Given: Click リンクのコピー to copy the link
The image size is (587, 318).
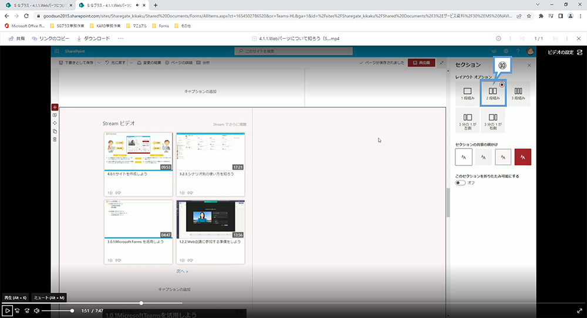Looking at the screenshot, I should tap(50, 39).
